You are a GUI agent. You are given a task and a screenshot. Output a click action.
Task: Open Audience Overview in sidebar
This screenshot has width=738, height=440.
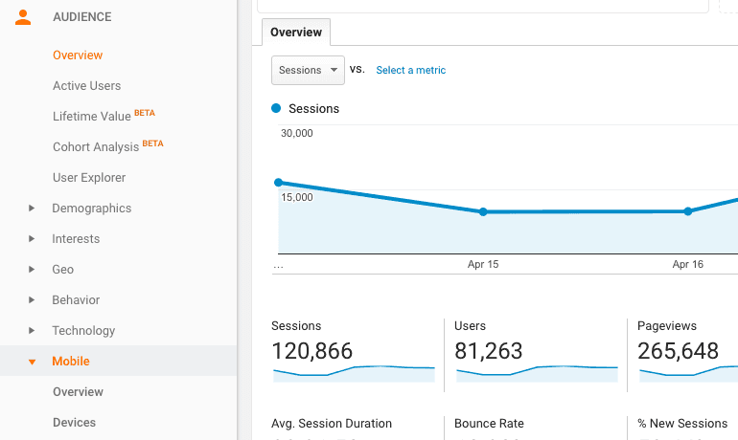[78, 55]
